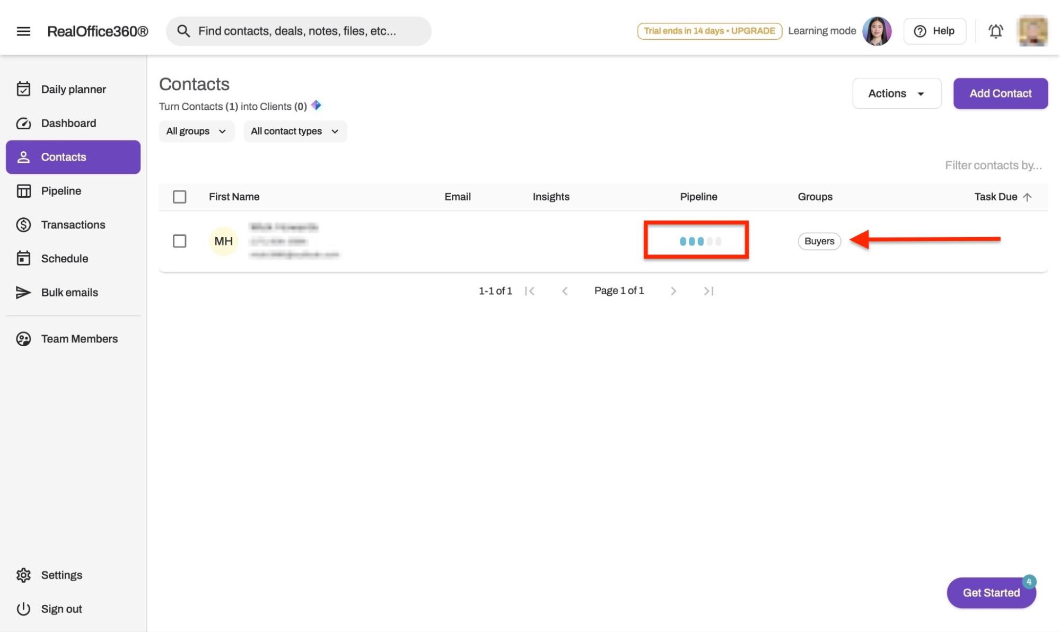Open the hamburger menu icon
1060x632 pixels.
click(23, 31)
